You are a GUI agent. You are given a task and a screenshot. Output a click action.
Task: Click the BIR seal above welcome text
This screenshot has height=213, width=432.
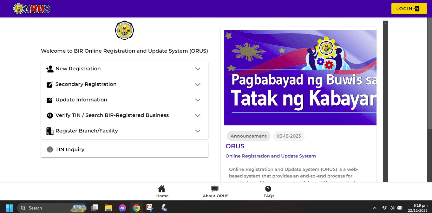[x=124, y=30]
